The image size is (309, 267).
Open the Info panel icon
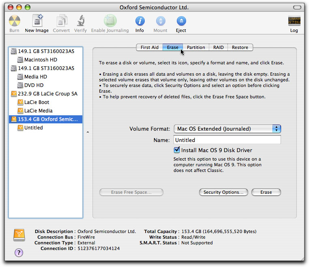pyautogui.click(x=140, y=21)
